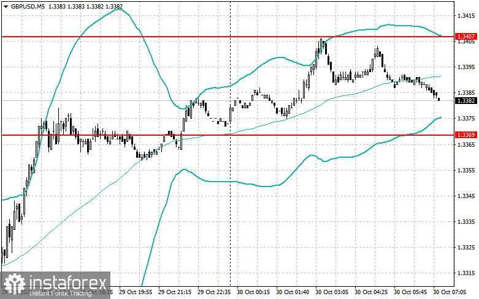479x299 pixels.
Task: Click the 30 Oct 07:05 time axis label
Action: pos(450,292)
